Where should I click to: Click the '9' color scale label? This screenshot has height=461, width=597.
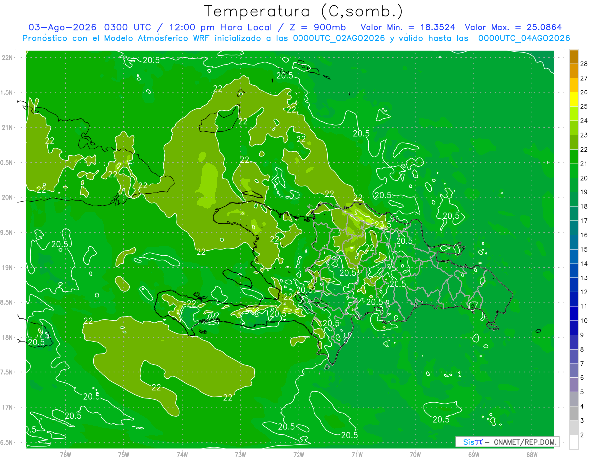click(582, 335)
